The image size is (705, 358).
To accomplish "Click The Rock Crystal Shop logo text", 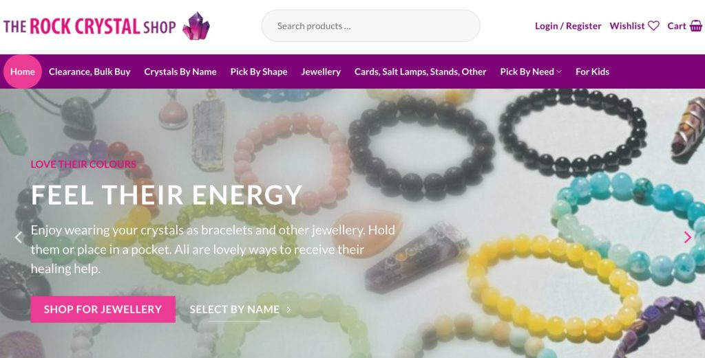I will tap(90, 26).
